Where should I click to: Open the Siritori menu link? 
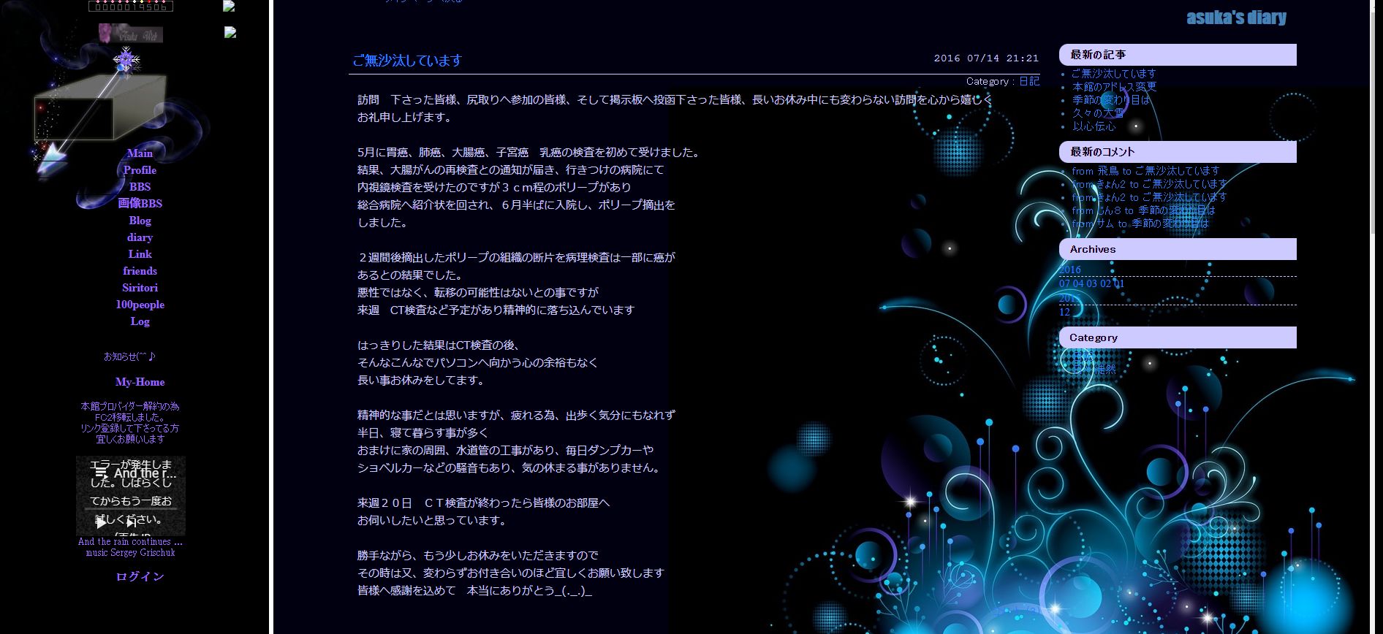click(140, 288)
